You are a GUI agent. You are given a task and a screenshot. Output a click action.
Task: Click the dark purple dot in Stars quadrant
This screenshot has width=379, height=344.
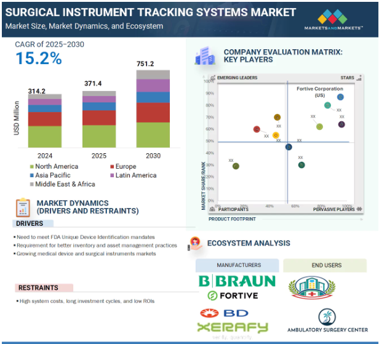pyautogui.click(x=341, y=124)
